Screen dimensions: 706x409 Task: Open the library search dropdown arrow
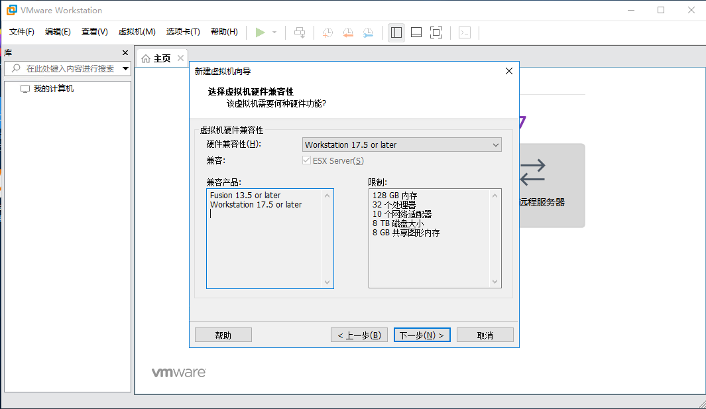(x=125, y=68)
